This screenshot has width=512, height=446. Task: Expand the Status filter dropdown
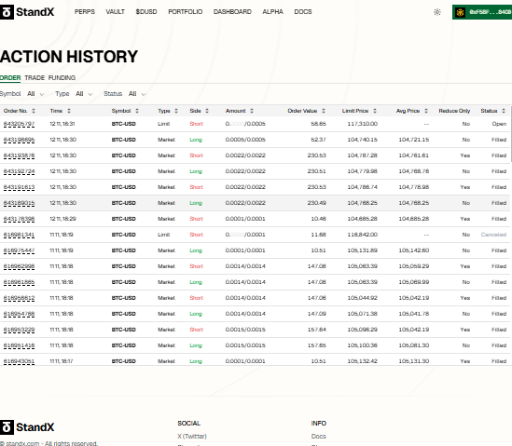137,94
